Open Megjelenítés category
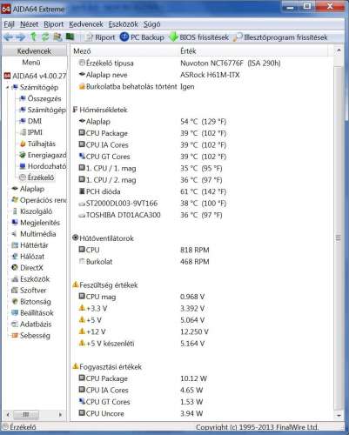Viewport: 349px width, 435px height. [36, 223]
